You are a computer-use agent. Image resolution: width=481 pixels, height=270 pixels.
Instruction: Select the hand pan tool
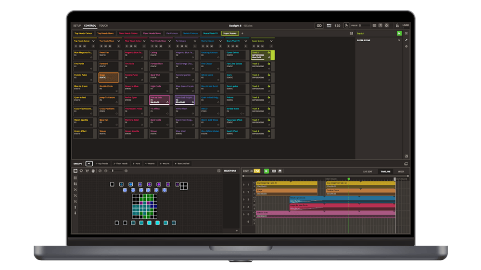(x=93, y=171)
